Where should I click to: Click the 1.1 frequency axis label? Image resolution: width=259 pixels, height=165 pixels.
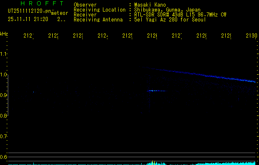3,54
